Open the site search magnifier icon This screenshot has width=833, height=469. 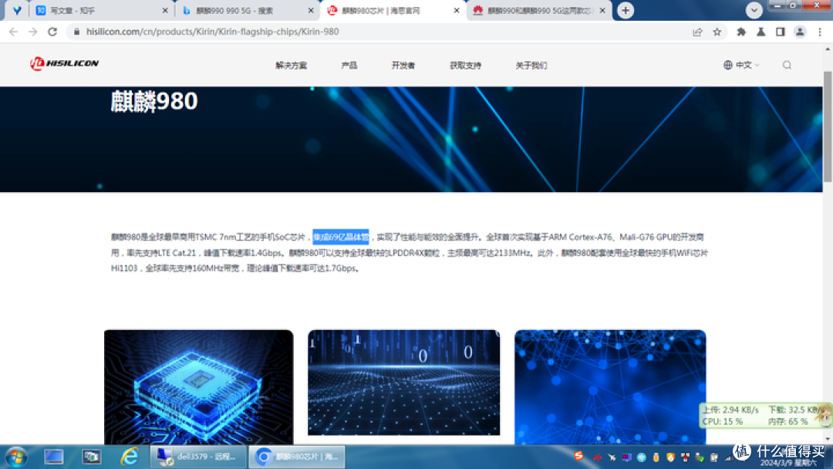tap(786, 65)
